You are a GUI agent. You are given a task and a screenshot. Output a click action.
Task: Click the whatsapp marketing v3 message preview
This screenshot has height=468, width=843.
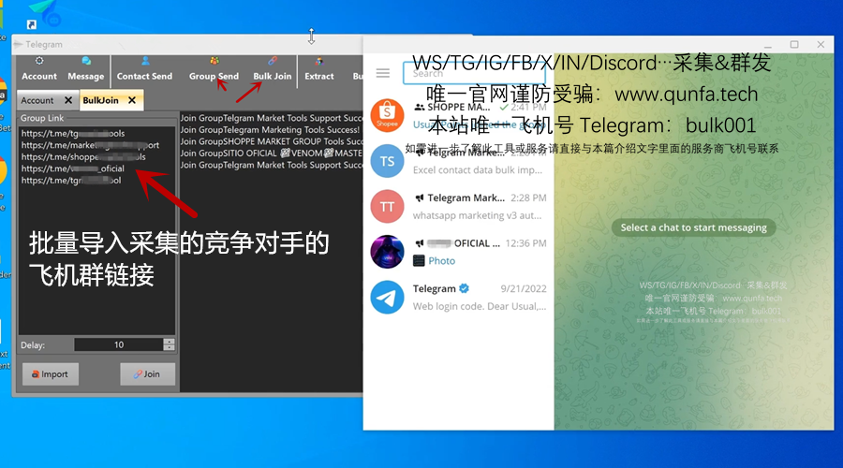click(477, 215)
